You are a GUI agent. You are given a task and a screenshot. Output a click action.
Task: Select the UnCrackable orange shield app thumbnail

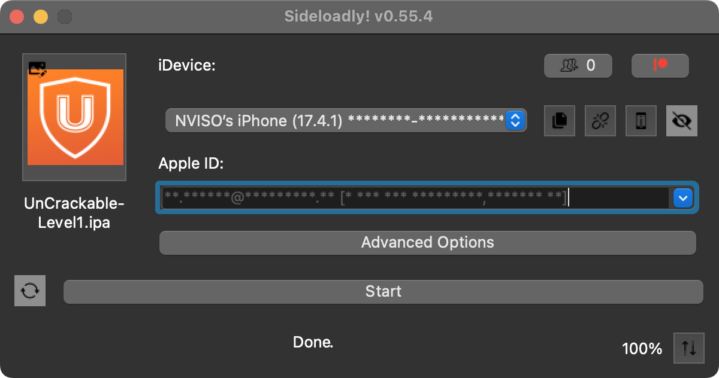point(74,117)
